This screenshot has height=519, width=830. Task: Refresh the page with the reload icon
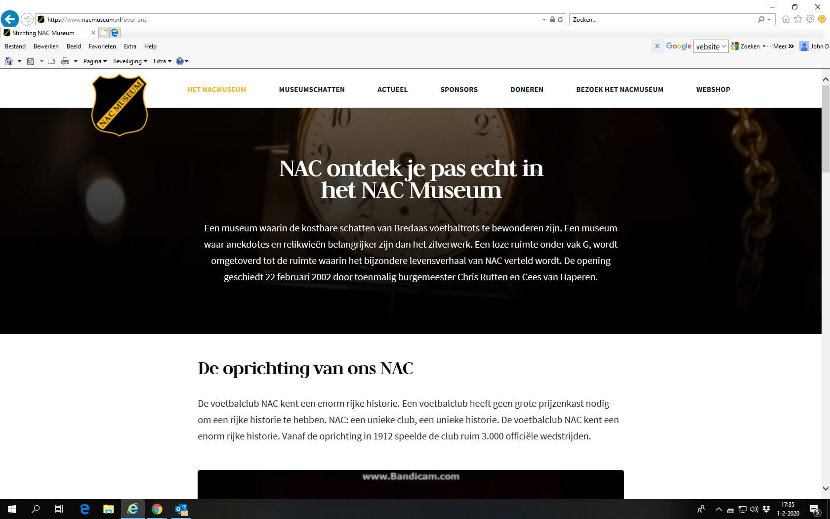click(x=560, y=20)
